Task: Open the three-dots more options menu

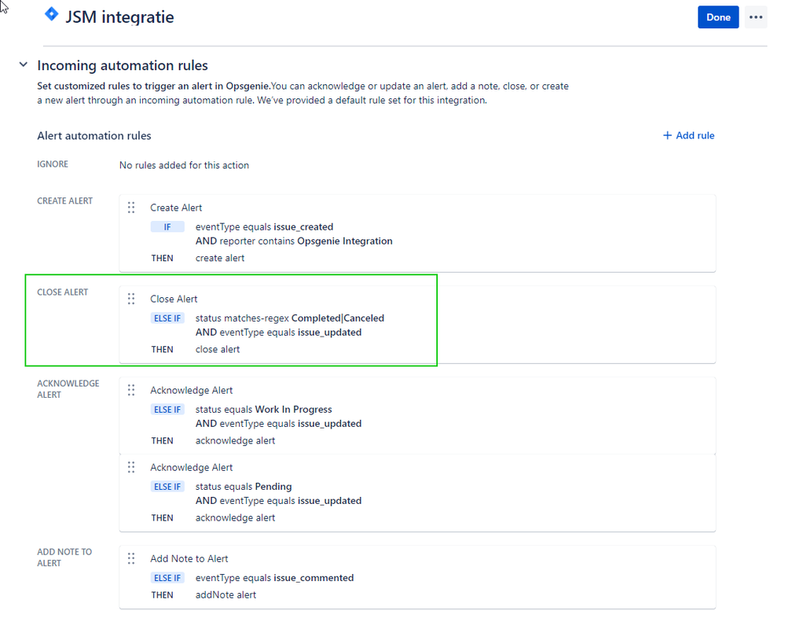Action: tap(755, 17)
